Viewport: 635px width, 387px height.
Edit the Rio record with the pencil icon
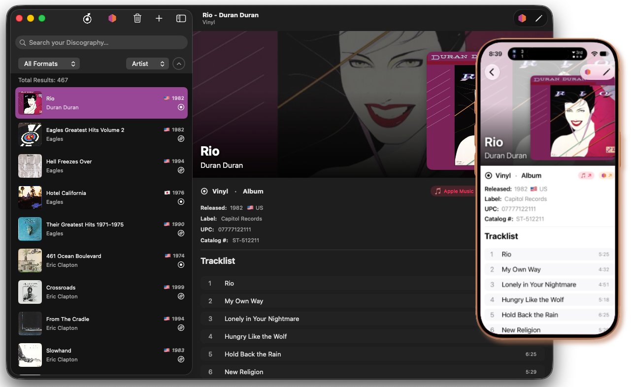pos(538,18)
